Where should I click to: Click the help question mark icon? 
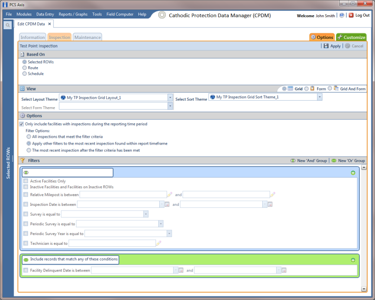[x=342, y=15]
